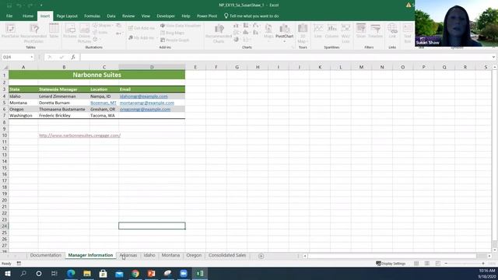Click inside the formula bar input

[285, 57]
